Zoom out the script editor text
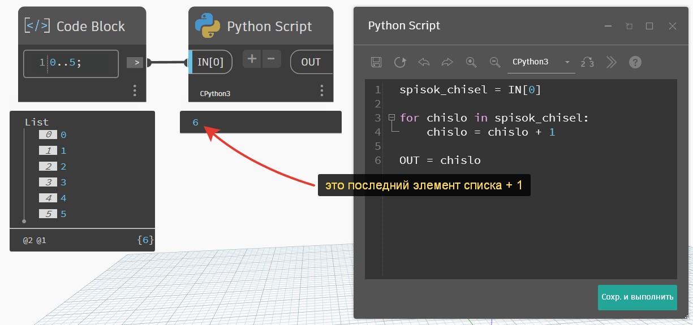Screen dimensions: 693x325 coord(495,62)
